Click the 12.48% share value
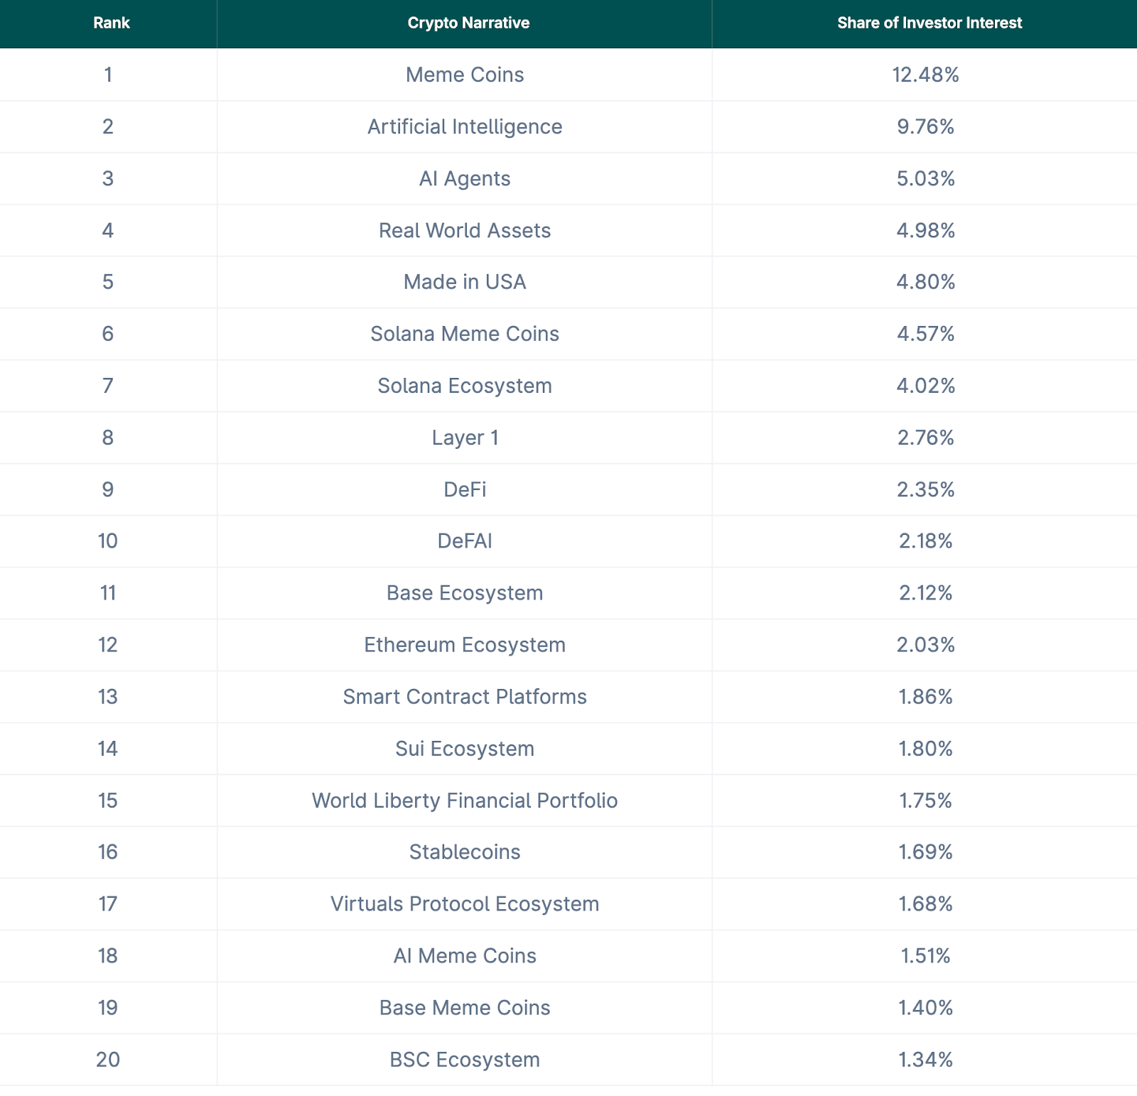Viewport: 1137px width, 1096px height. [925, 75]
